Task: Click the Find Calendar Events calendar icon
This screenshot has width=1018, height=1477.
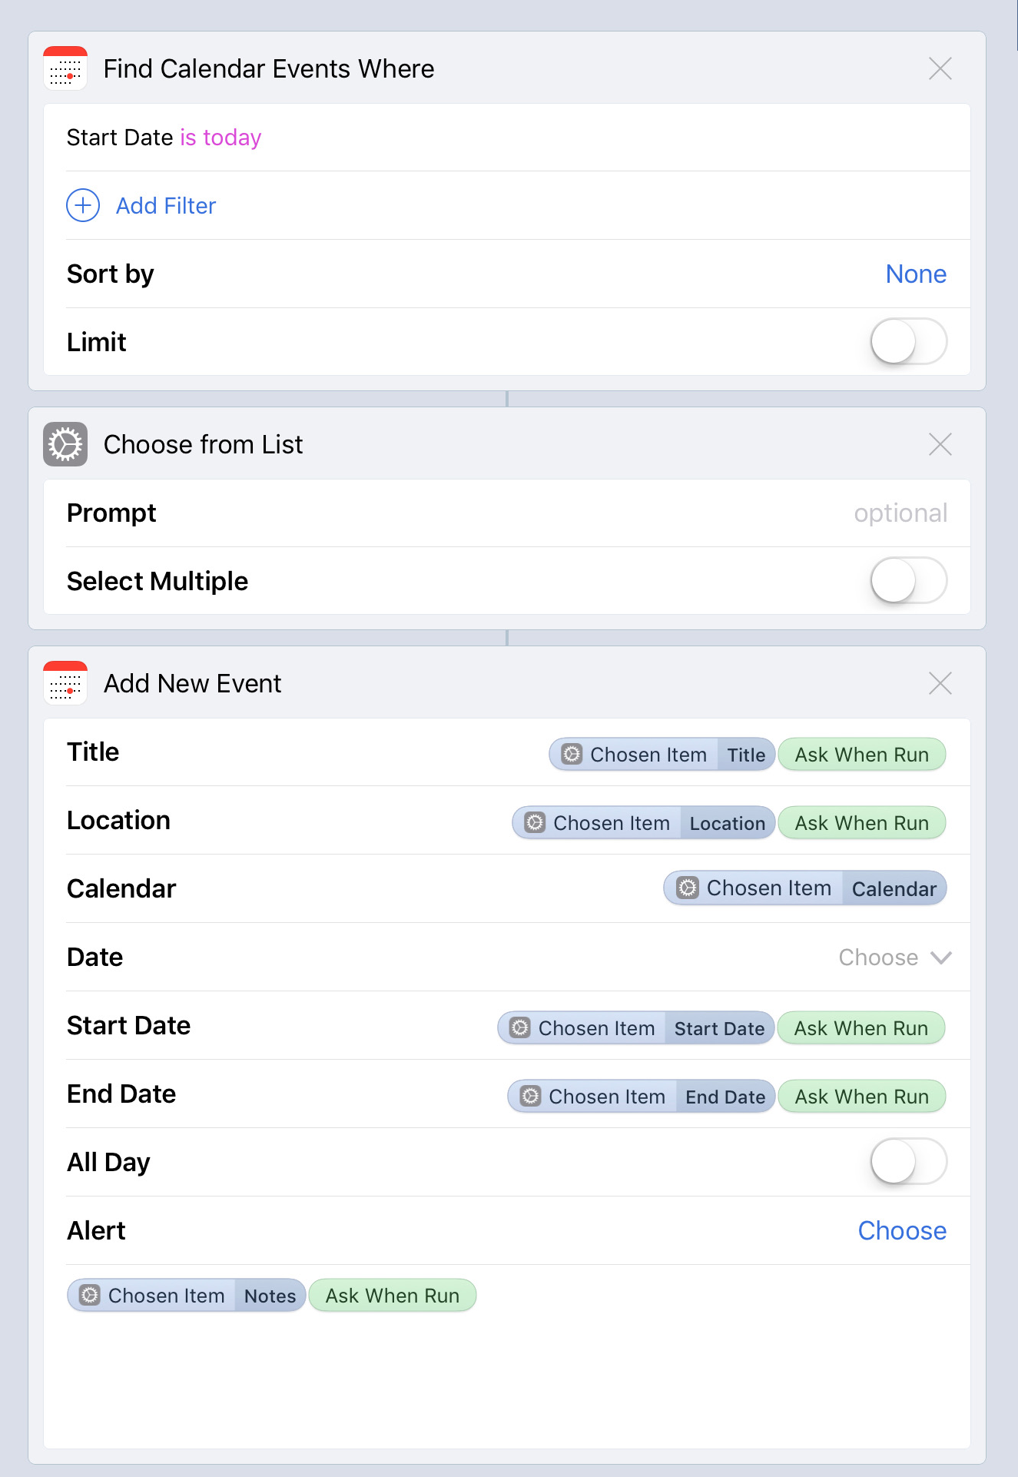Action: (65, 68)
